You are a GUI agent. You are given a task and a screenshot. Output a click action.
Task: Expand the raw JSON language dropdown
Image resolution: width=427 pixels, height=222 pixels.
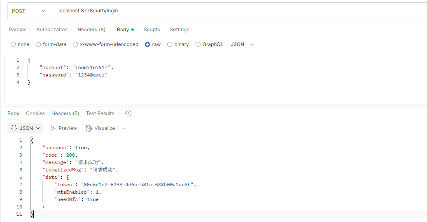pyautogui.click(x=242, y=44)
